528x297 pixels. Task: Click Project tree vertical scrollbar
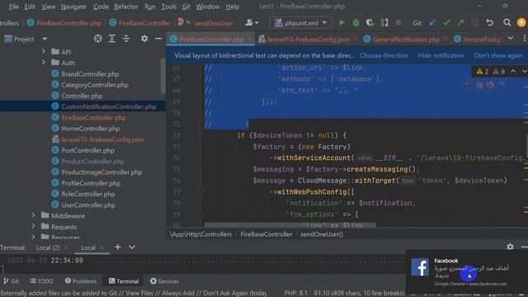coord(163,76)
